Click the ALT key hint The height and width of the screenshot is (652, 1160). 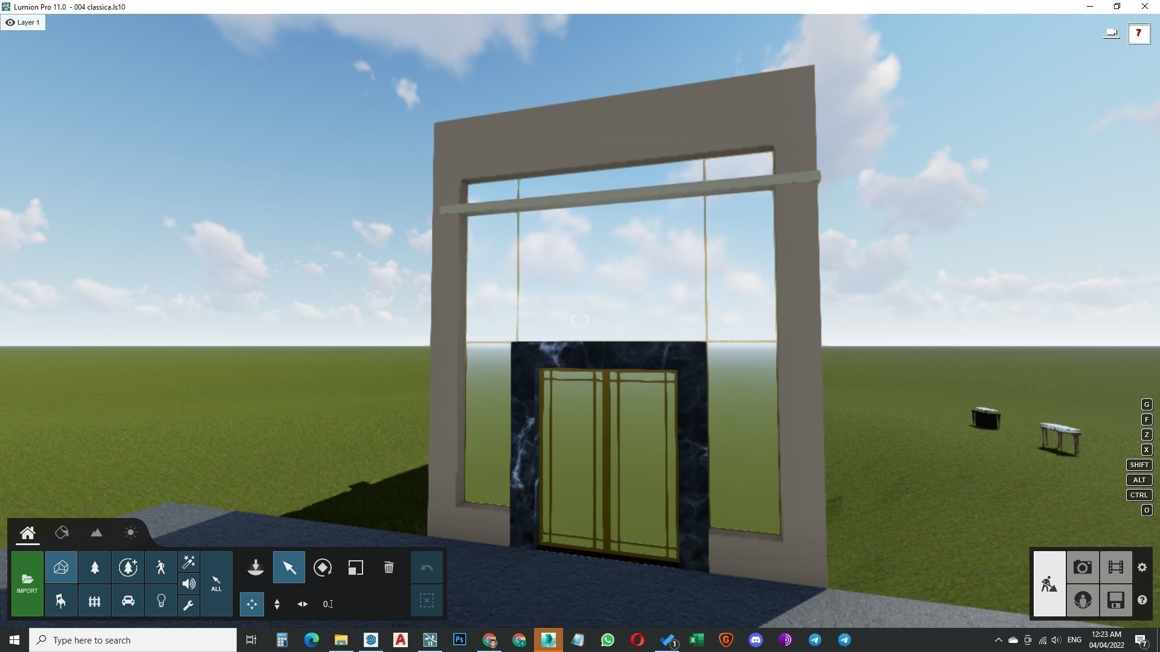1139,480
